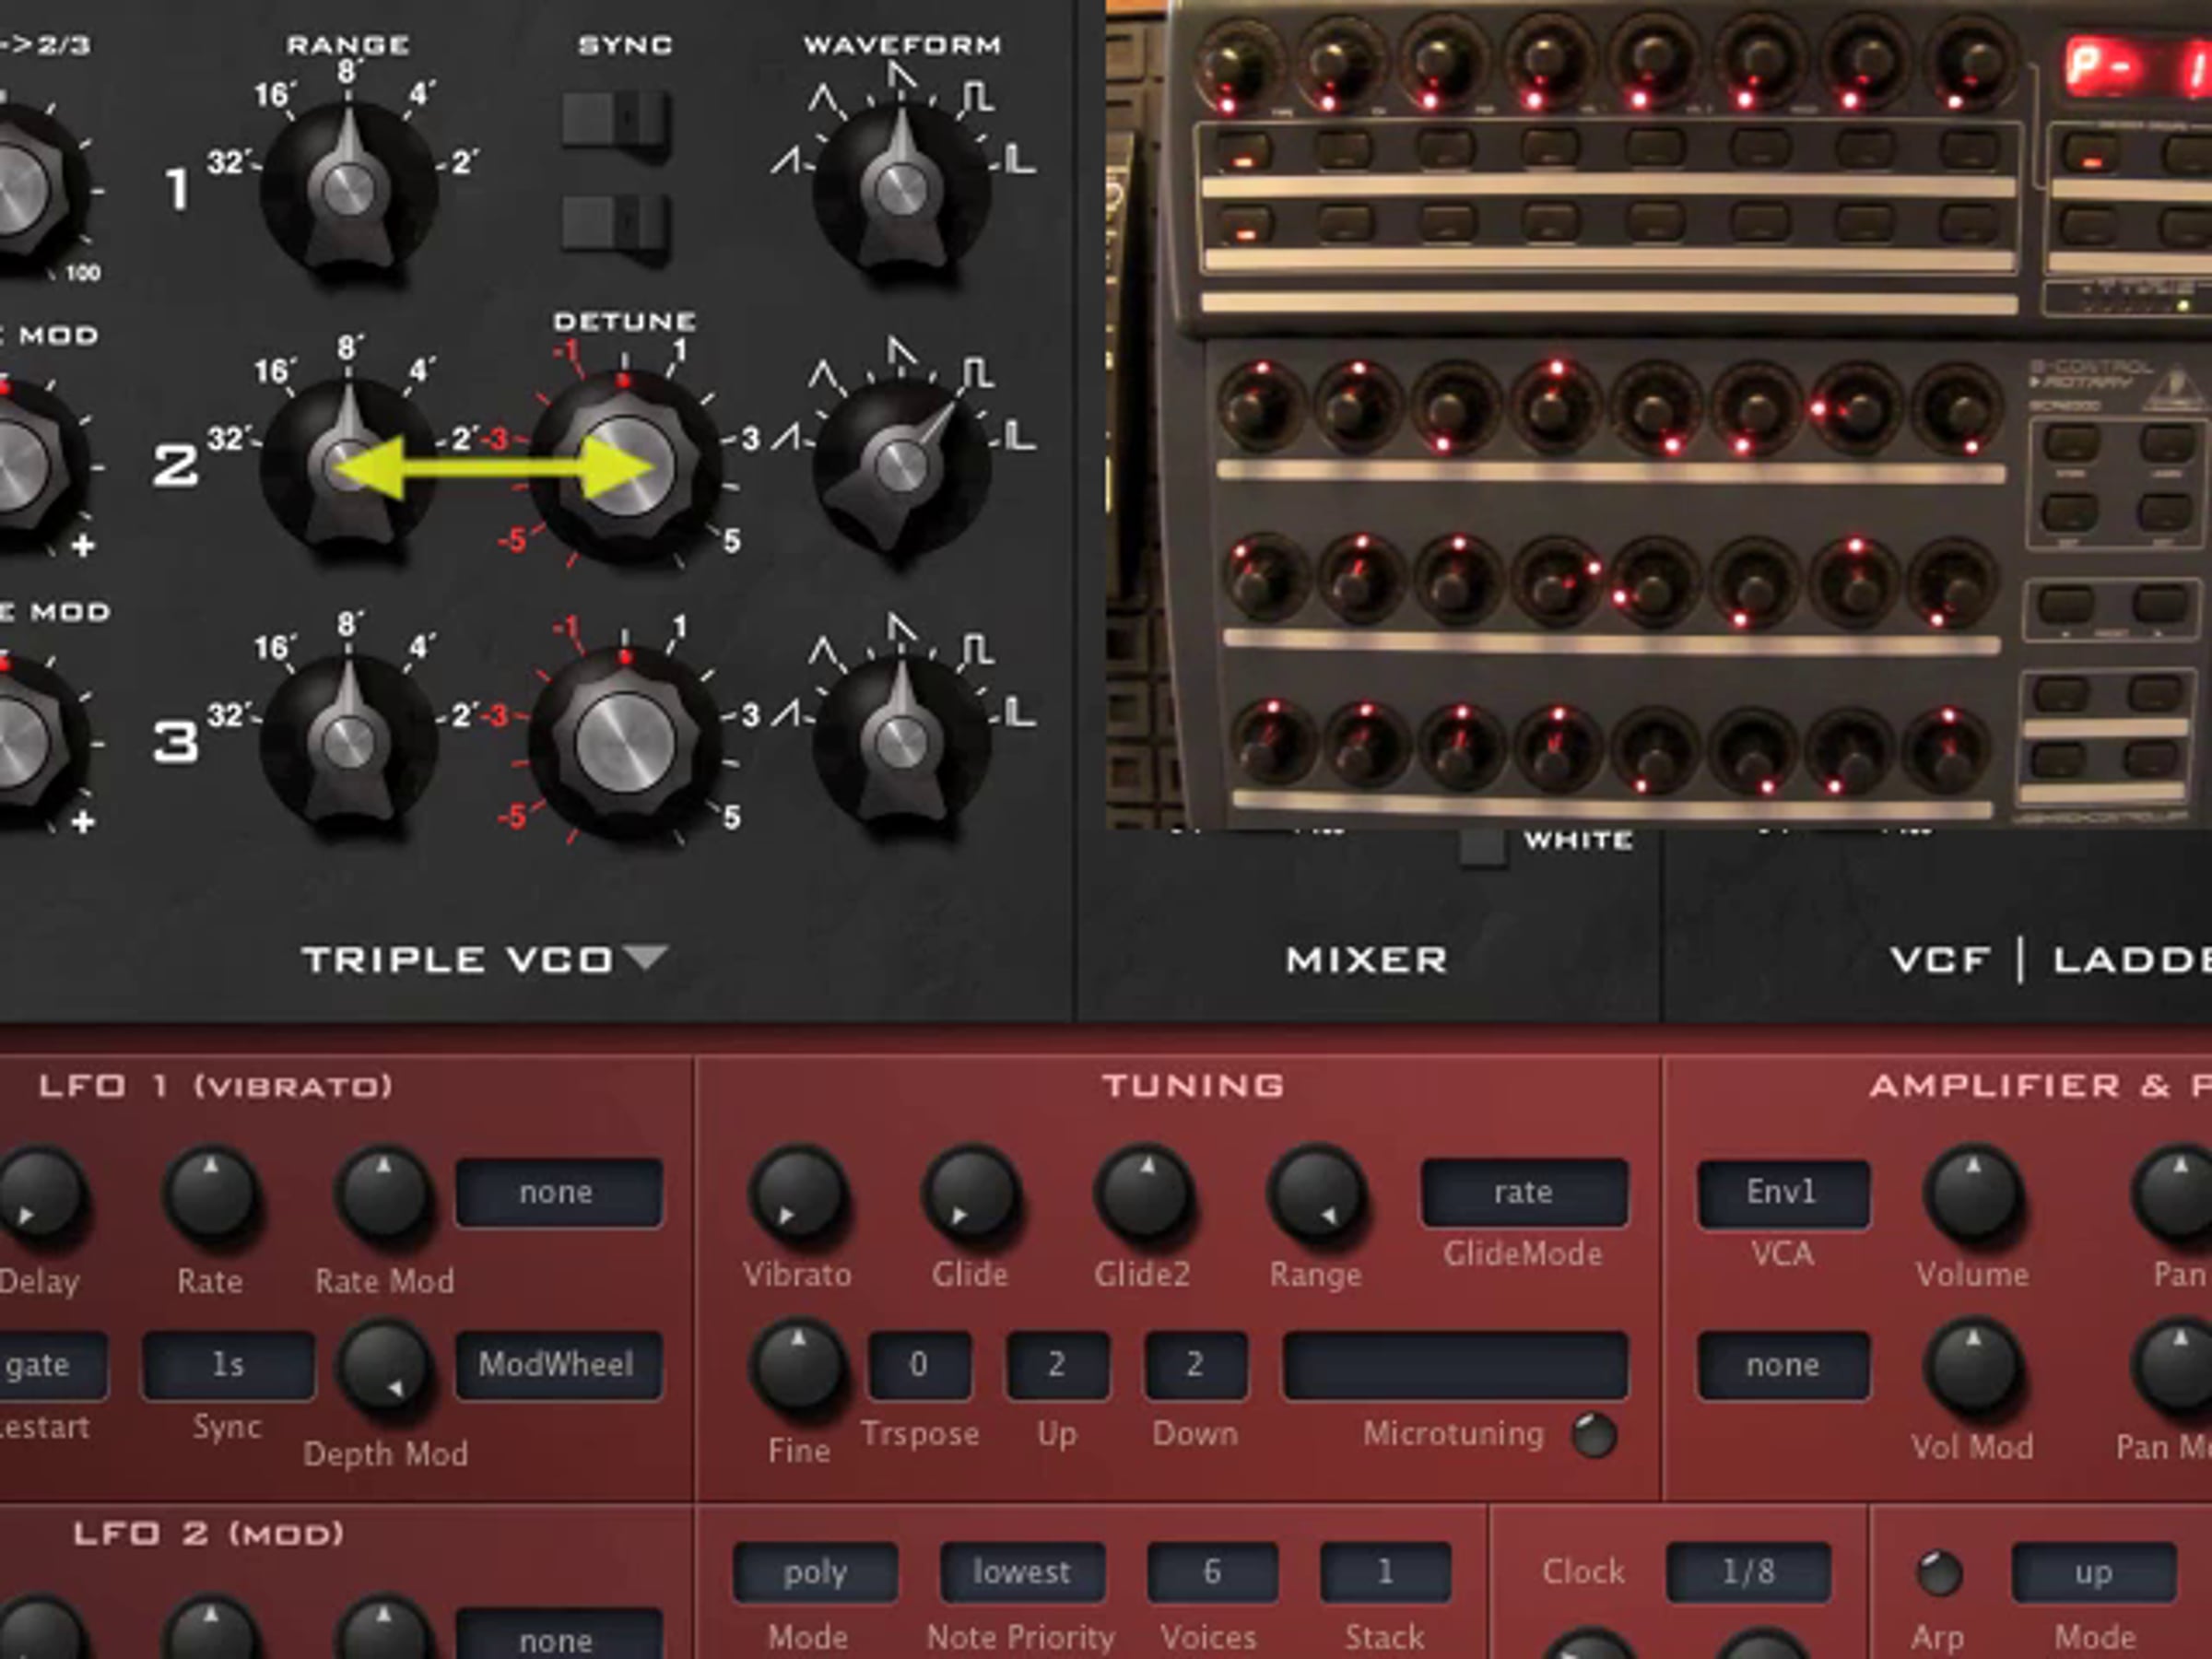Click the Mixer panel label
The width and height of the screenshot is (2212, 1659).
[x=1366, y=960]
